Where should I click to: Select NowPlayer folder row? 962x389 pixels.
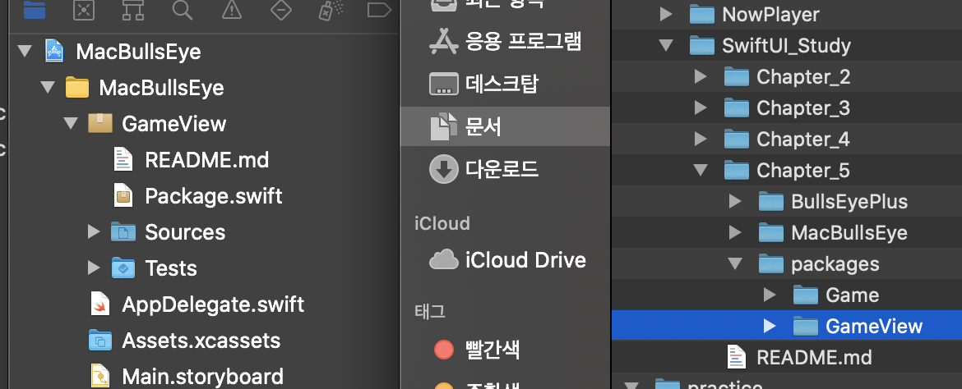(x=787, y=15)
